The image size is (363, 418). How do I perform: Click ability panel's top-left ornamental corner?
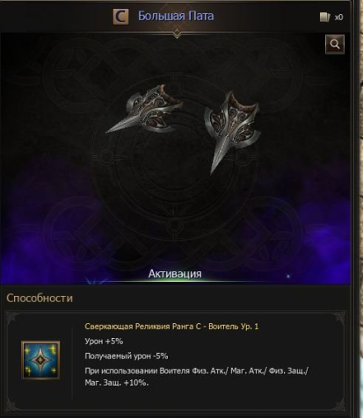tap(12, 318)
